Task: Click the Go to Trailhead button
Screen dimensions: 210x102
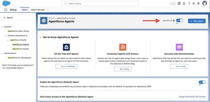Action: [x=66, y=66]
